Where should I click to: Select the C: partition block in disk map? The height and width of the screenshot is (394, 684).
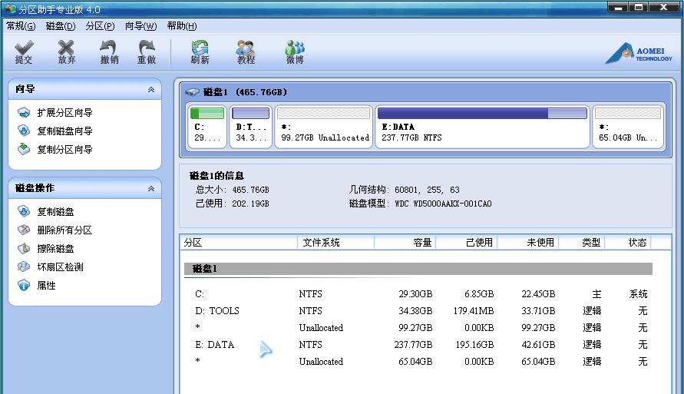click(x=207, y=127)
